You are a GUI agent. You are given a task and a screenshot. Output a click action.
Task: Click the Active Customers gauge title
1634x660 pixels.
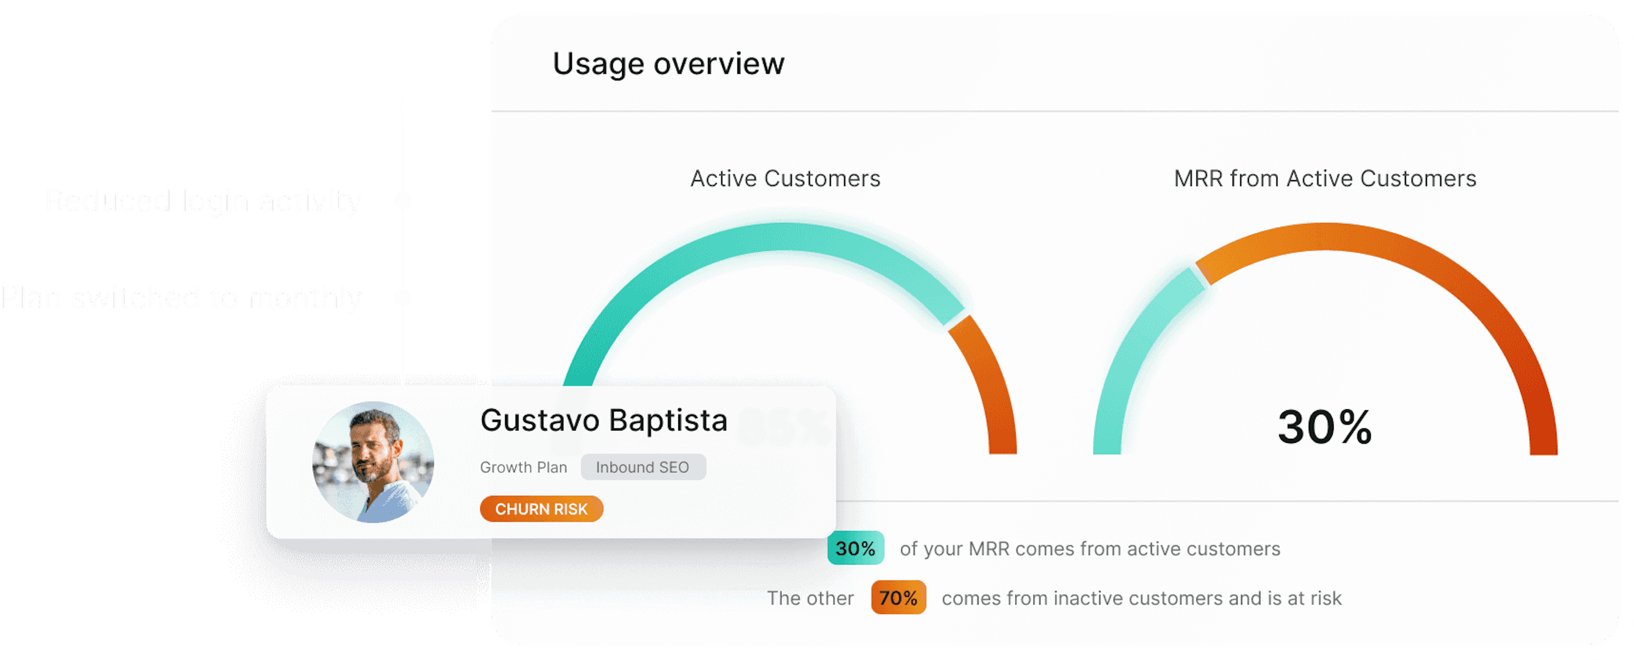tap(785, 178)
